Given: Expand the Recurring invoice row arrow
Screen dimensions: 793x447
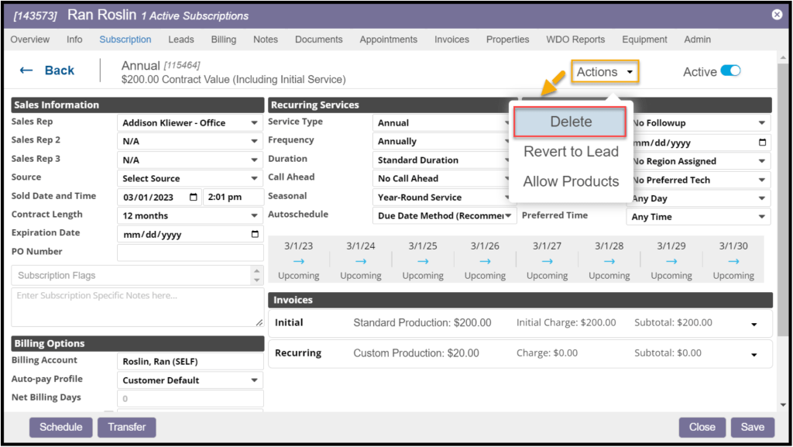Looking at the screenshot, I should (754, 355).
